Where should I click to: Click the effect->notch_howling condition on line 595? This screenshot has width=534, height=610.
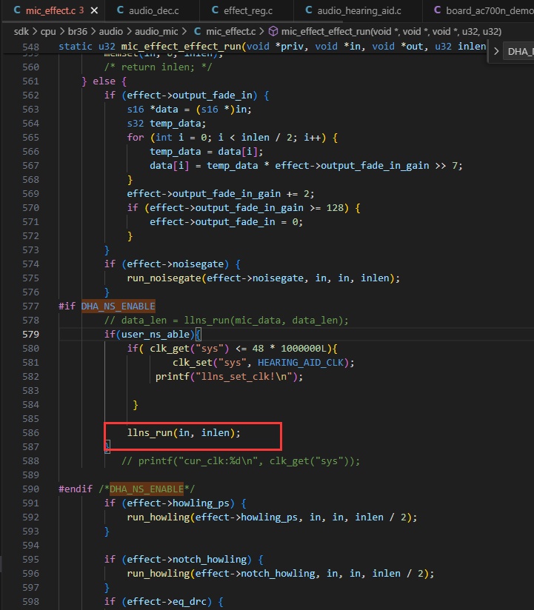[187, 560]
